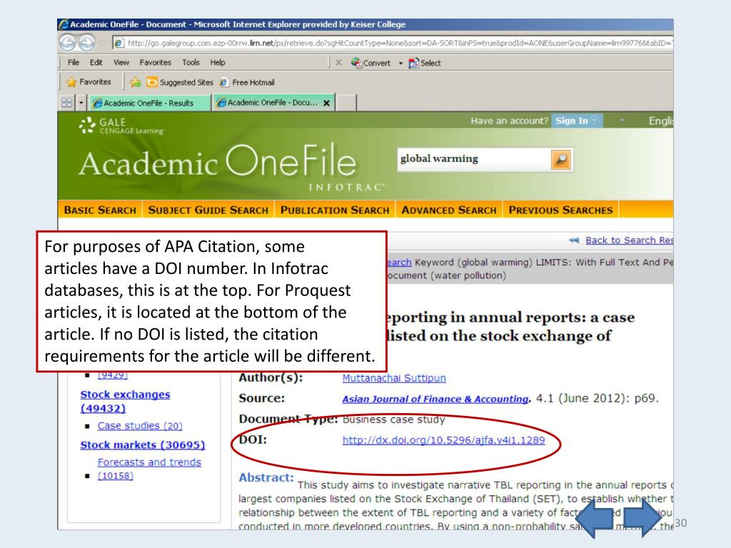Open Basic Search tab

100,210
